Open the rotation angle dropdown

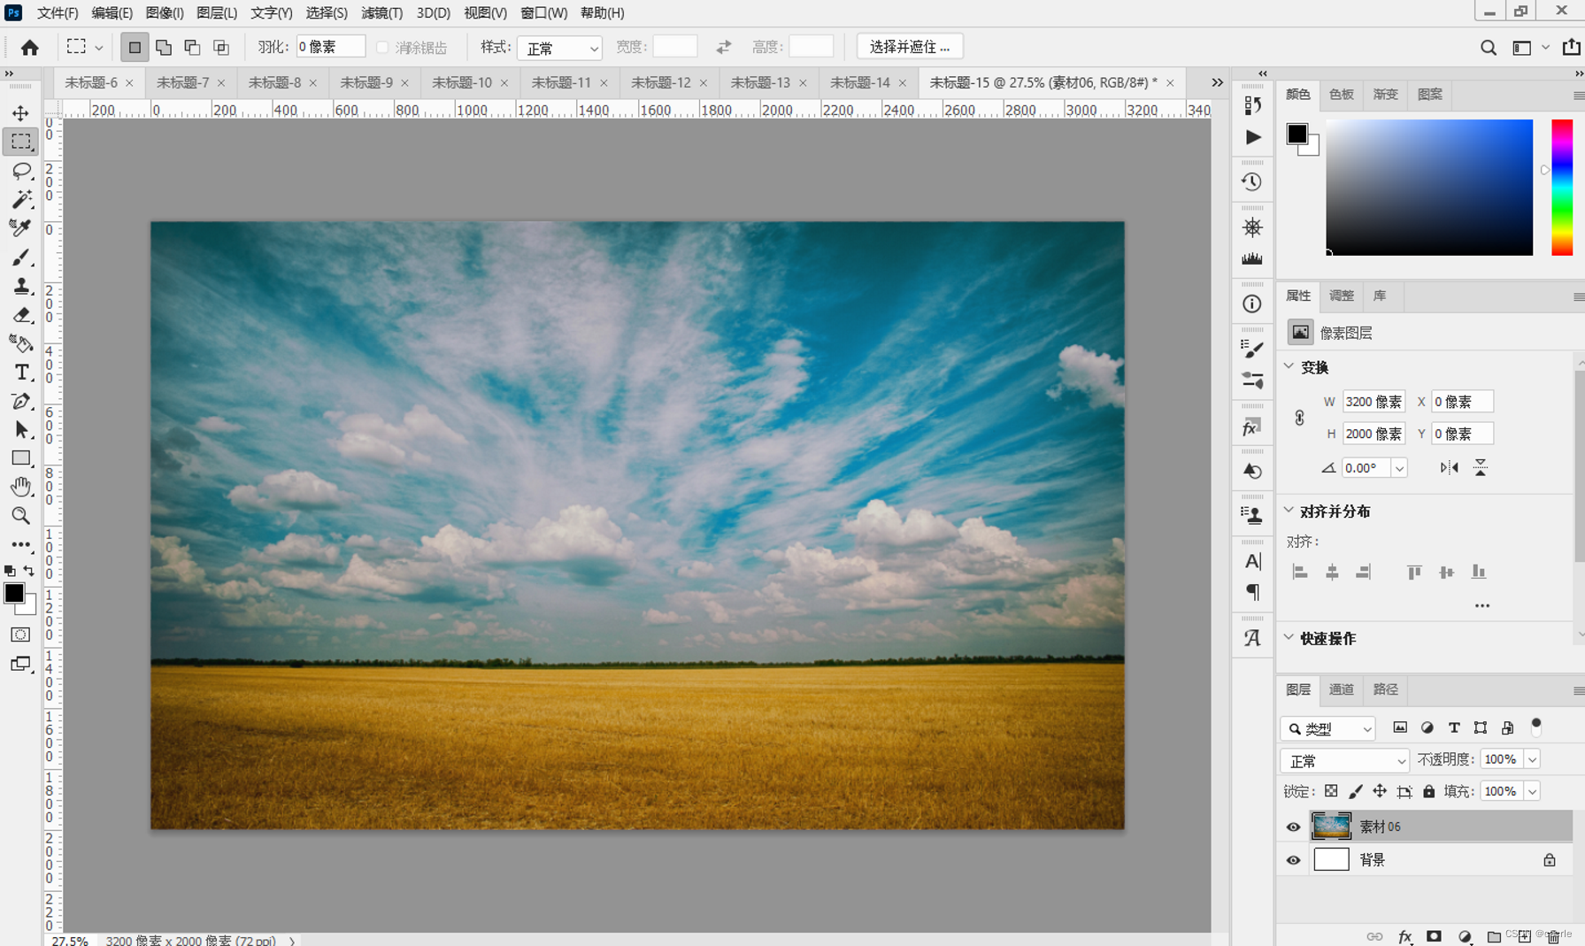pos(1399,468)
